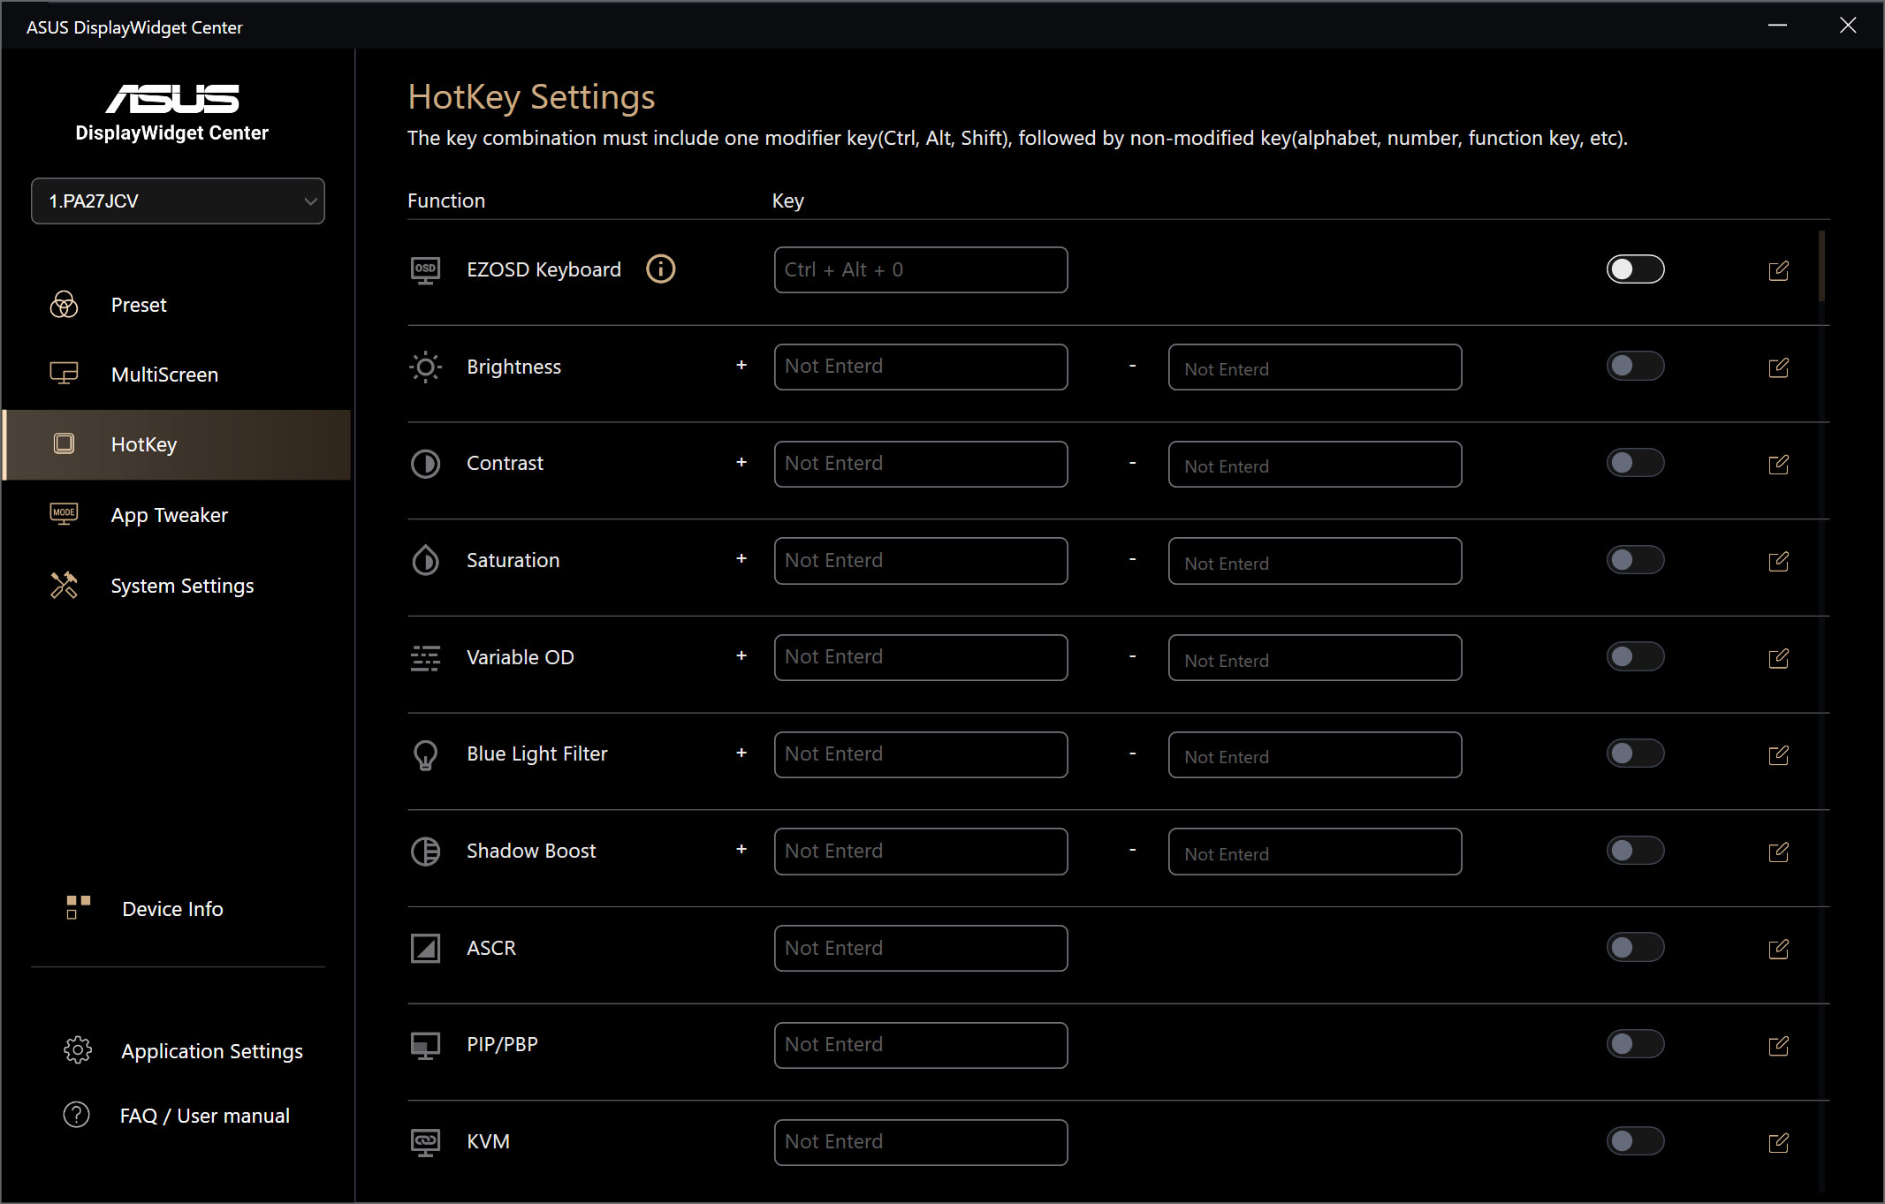This screenshot has width=1885, height=1204.
Task: Click the EZOSD Keyboard info icon
Action: (660, 269)
